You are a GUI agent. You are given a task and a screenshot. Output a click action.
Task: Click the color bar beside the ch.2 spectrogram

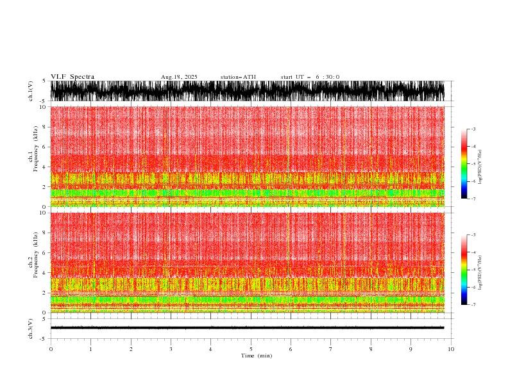click(464, 270)
